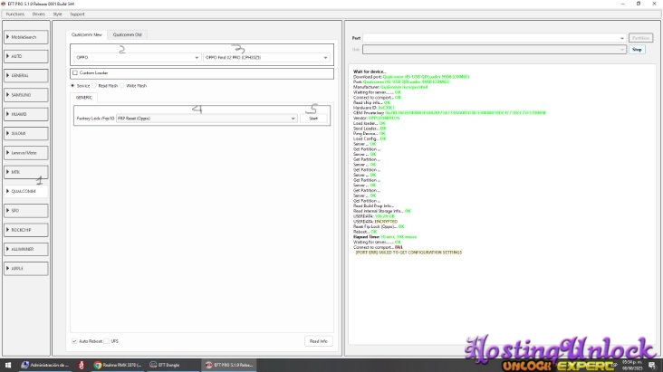Click the 'Vendor' log line
Screen dimensions: 663x372
376,118
